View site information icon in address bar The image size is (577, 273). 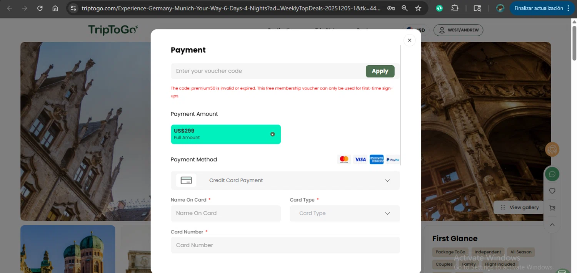(73, 8)
